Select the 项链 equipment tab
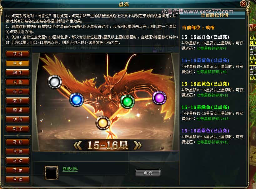The height and width of the screenshot is (189, 256). 18,54
